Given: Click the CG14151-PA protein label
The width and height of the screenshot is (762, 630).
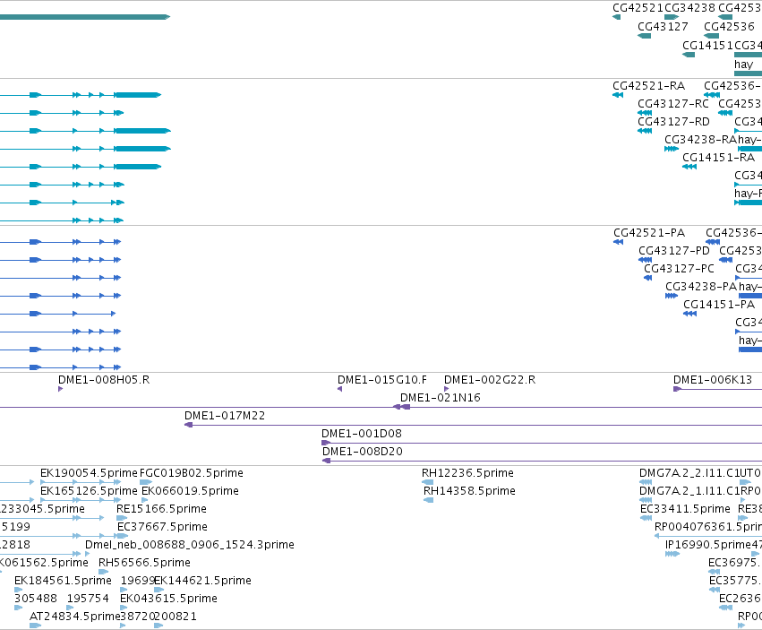Looking at the screenshot, I should click(x=719, y=305).
